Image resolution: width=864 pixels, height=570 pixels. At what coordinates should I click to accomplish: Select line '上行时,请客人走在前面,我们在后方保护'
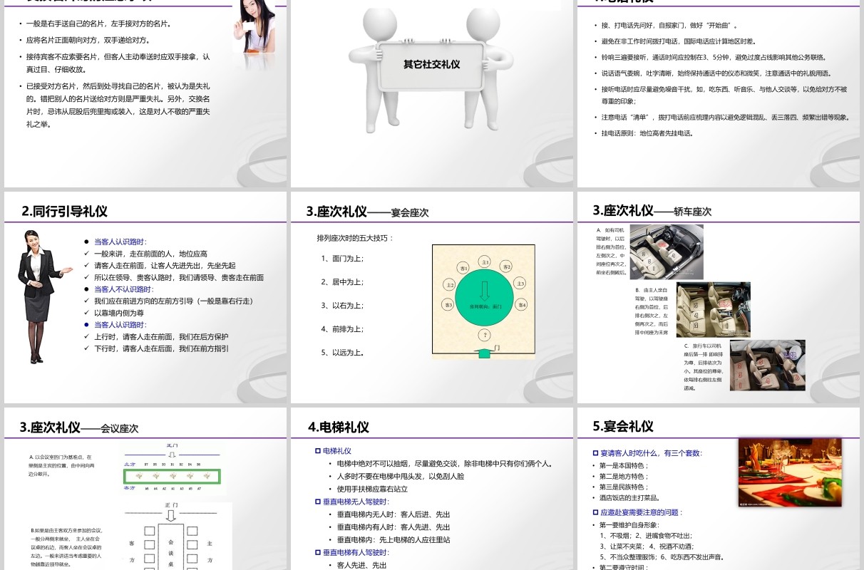click(x=161, y=336)
